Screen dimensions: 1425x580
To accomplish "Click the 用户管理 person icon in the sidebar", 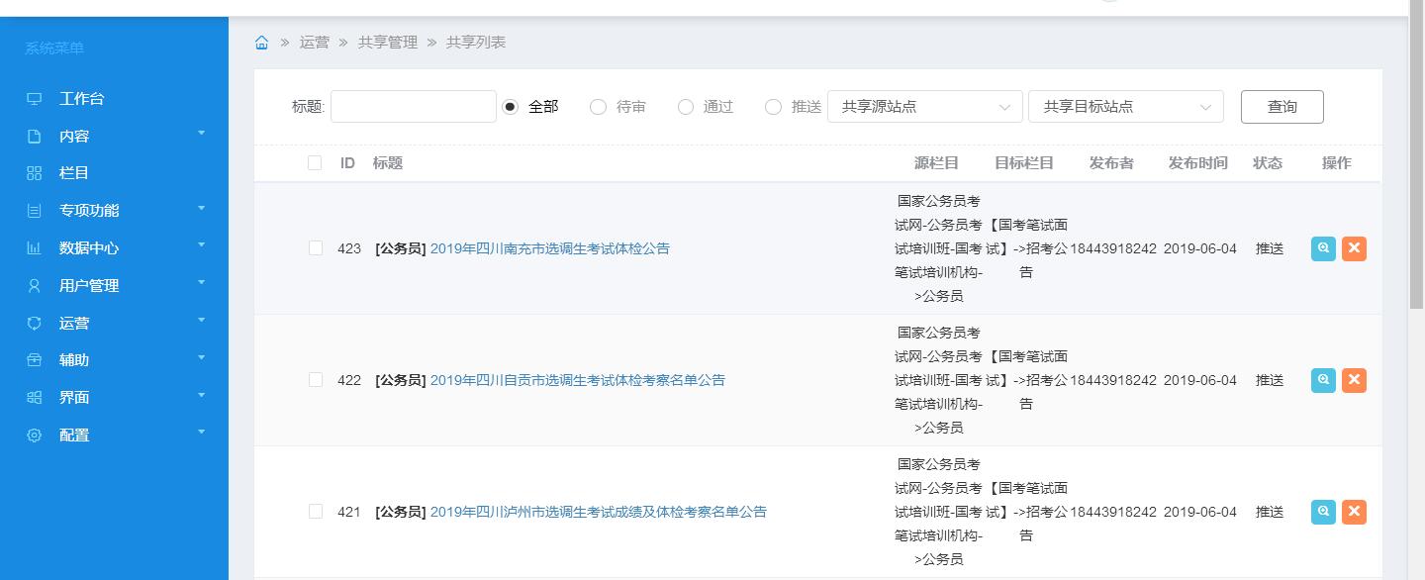I will (x=35, y=286).
